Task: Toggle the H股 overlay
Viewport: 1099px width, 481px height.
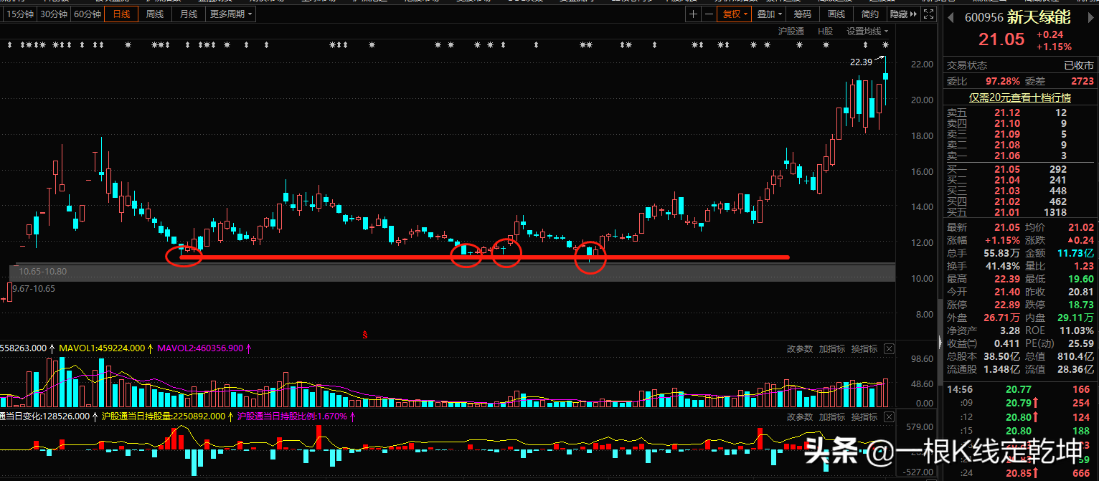Action: [826, 32]
